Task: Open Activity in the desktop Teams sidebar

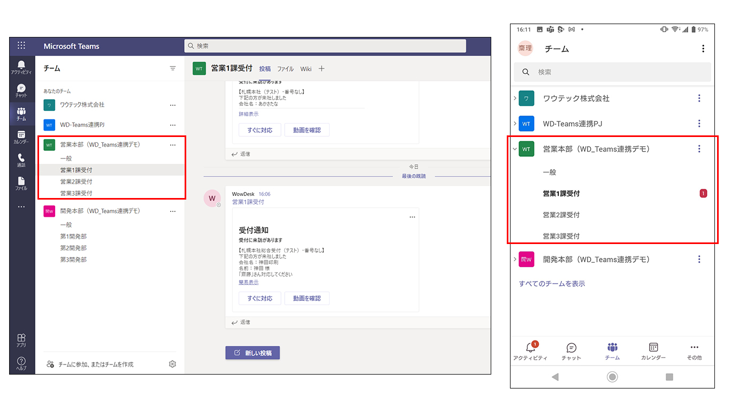Action: click(21, 67)
